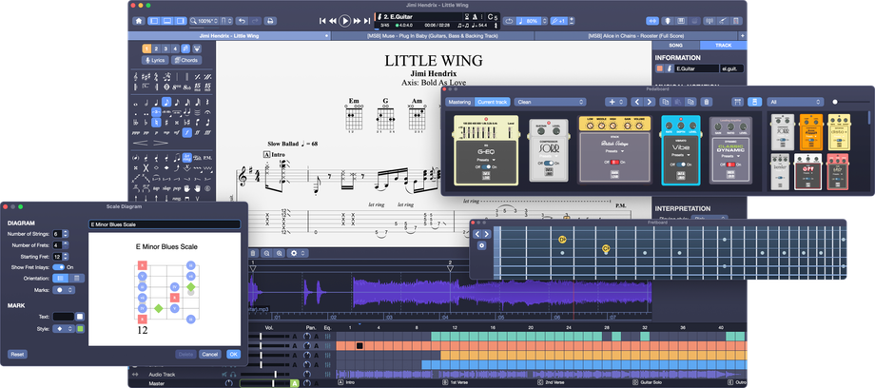
Task: Click the right arrow in the Fretboard window
Action: pyautogui.click(x=487, y=234)
